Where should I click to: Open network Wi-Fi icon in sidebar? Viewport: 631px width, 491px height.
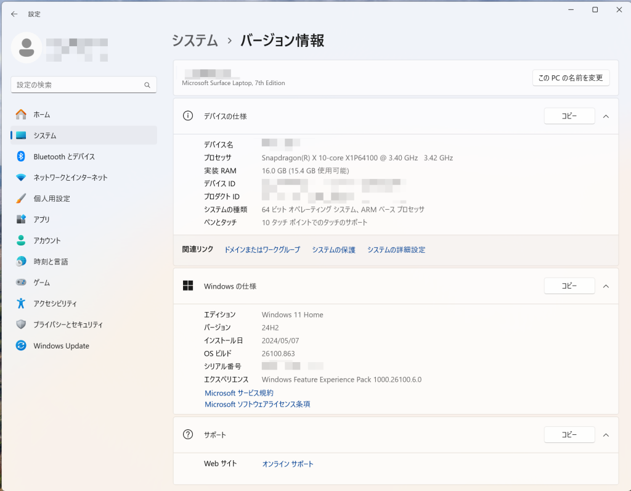(21, 178)
